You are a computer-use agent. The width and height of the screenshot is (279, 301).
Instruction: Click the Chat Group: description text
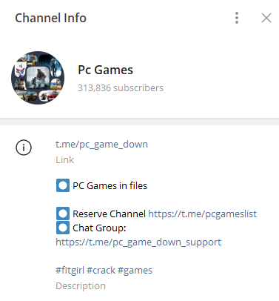click(x=99, y=228)
